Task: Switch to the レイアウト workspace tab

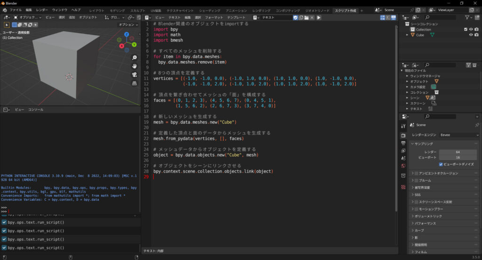Action: [x=97, y=10]
